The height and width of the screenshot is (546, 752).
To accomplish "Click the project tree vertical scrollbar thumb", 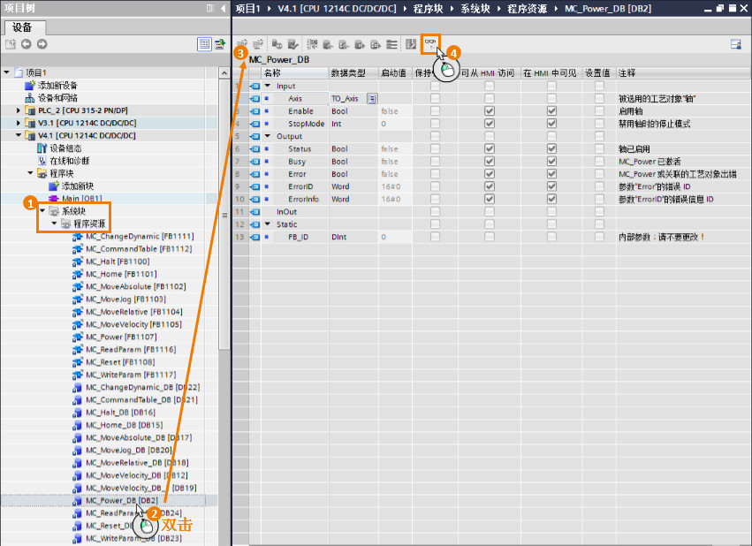I will 224,215.
